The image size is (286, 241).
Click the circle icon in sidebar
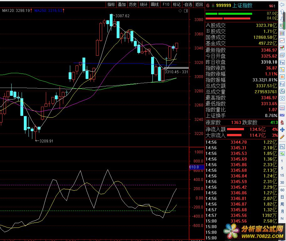282,99
